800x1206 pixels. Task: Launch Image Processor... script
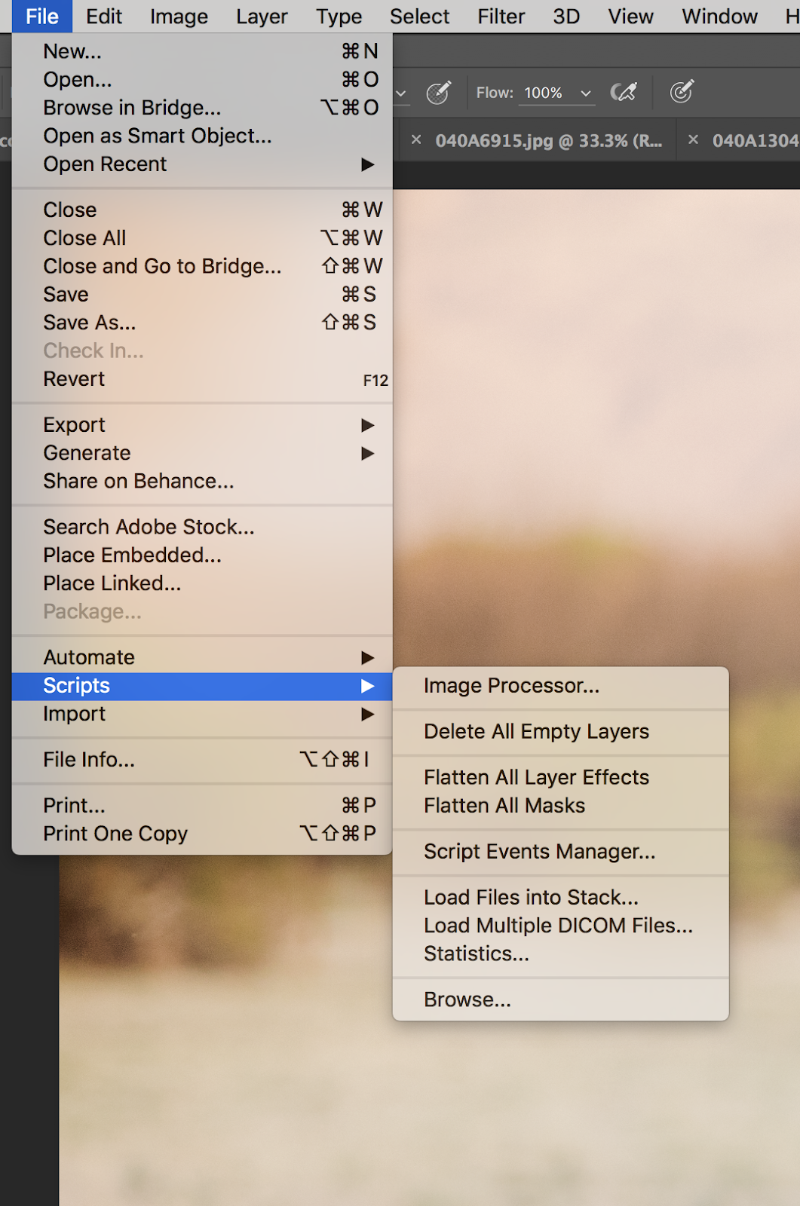561,686
